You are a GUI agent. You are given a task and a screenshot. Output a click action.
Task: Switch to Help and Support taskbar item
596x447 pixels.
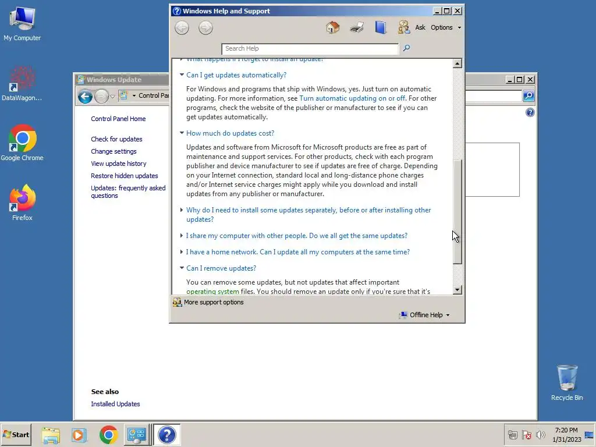(x=166, y=435)
